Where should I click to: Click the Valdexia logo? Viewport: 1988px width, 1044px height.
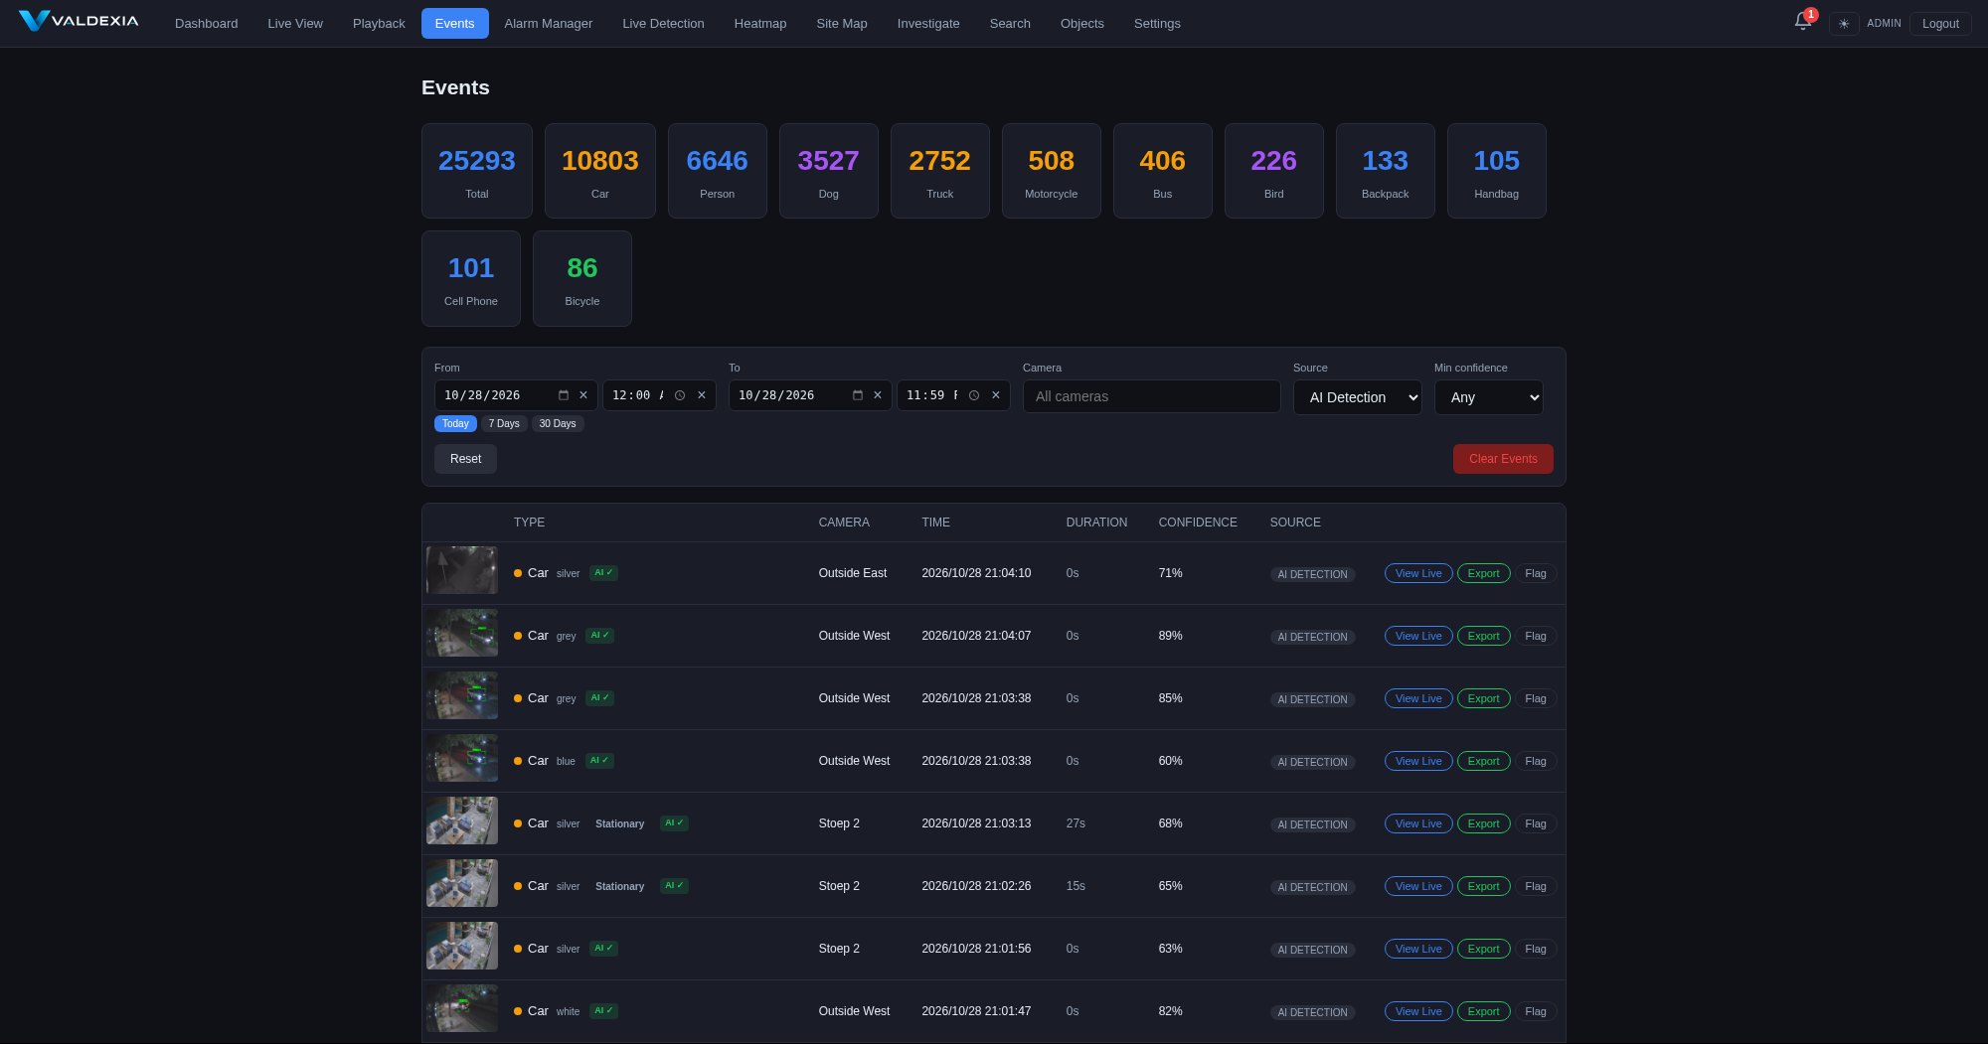click(79, 21)
